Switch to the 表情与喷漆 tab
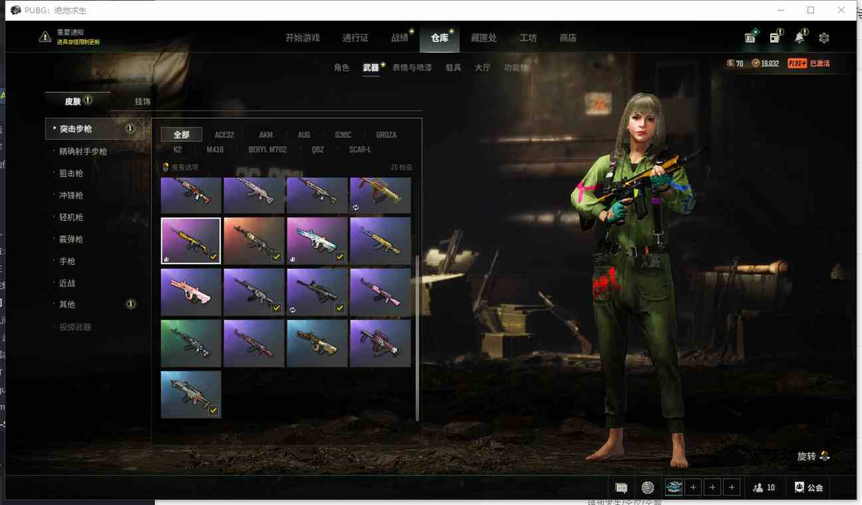Screen dimensions: 862x505 412,68
